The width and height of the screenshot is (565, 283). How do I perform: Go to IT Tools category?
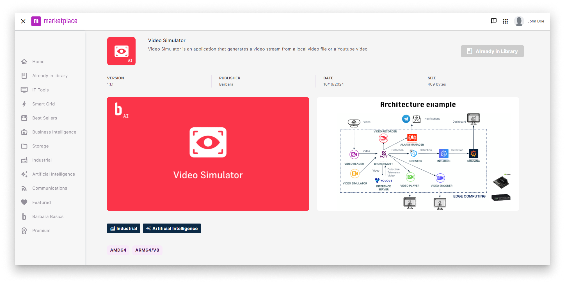pyautogui.click(x=40, y=90)
